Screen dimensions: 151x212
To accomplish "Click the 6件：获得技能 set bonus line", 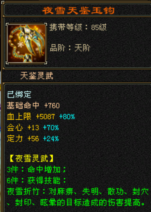I will point(36,181).
